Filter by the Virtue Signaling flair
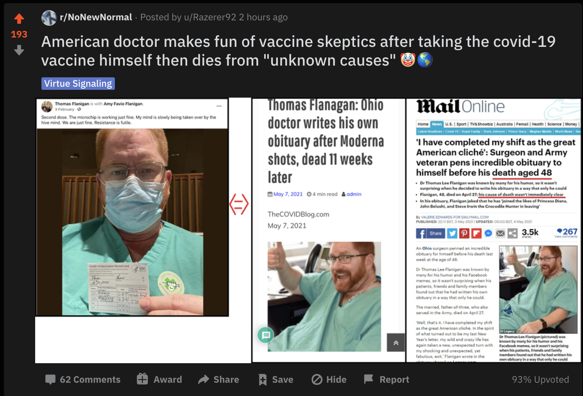Viewport: 583px width, 396px height. click(x=78, y=84)
